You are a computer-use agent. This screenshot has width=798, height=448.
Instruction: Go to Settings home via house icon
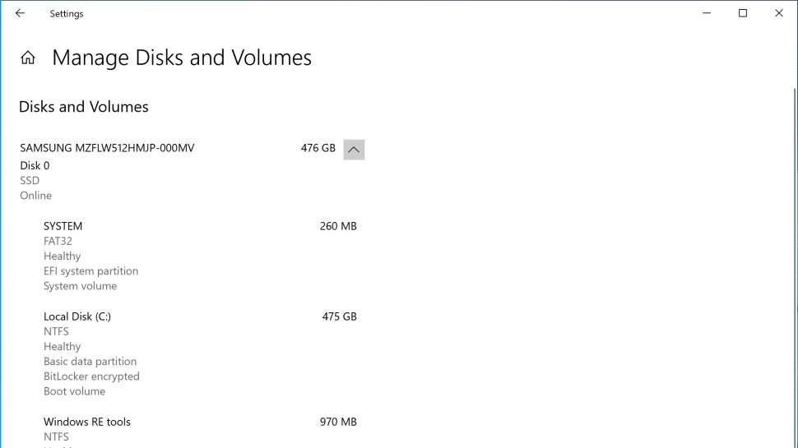tap(28, 58)
